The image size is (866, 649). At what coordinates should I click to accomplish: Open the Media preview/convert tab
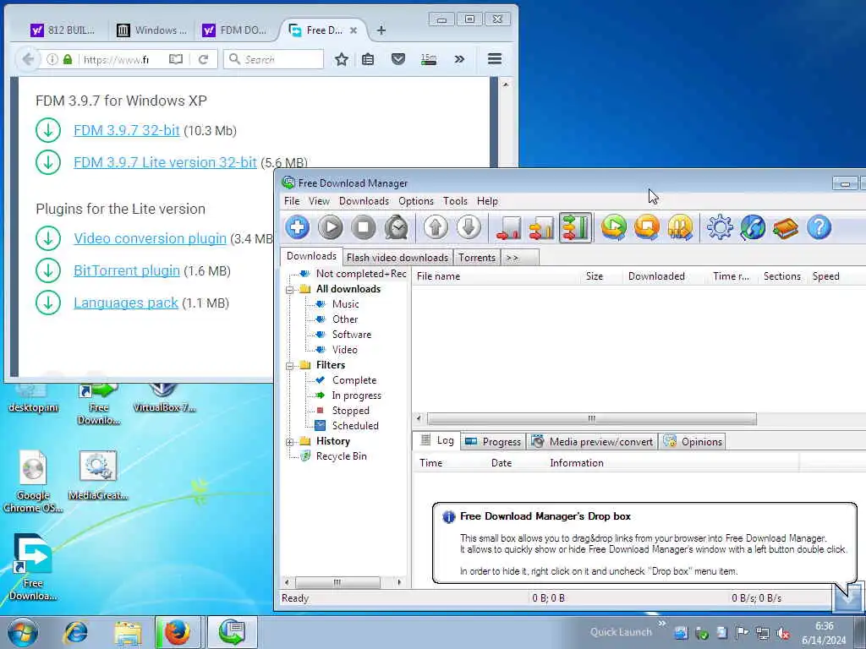click(x=592, y=441)
